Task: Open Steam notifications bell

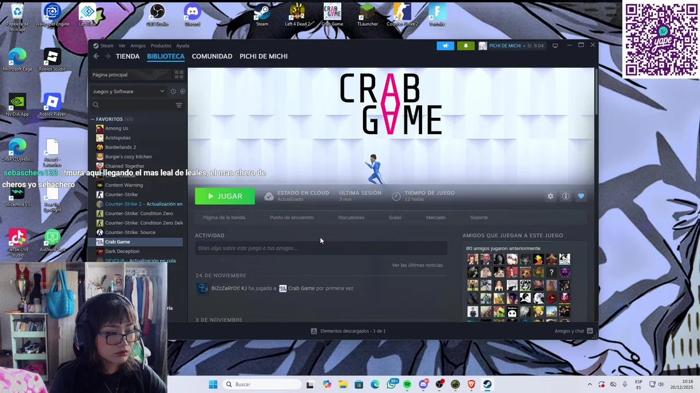Action: tap(466, 46)
